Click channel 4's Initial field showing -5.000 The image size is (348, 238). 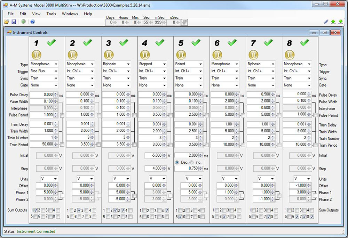pos(156,156)
